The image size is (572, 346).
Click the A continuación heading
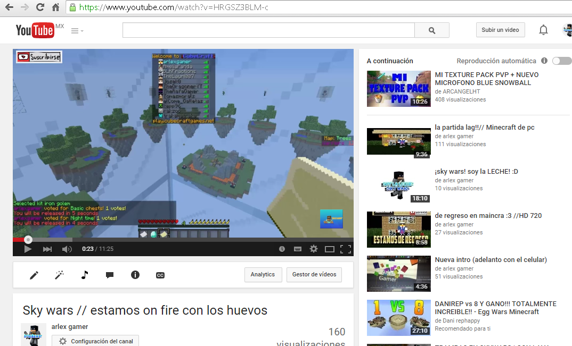390,61
